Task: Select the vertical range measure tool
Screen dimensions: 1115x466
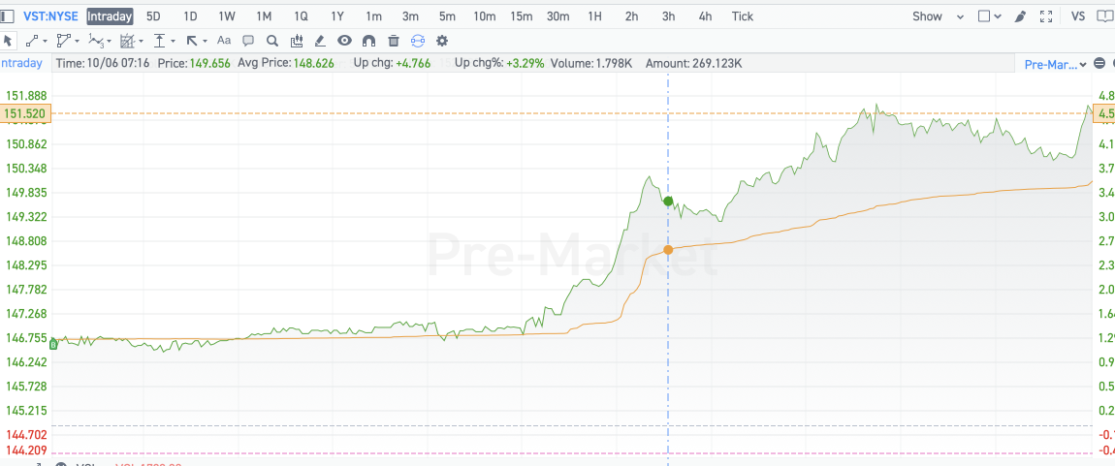Action: coord(160,41)
